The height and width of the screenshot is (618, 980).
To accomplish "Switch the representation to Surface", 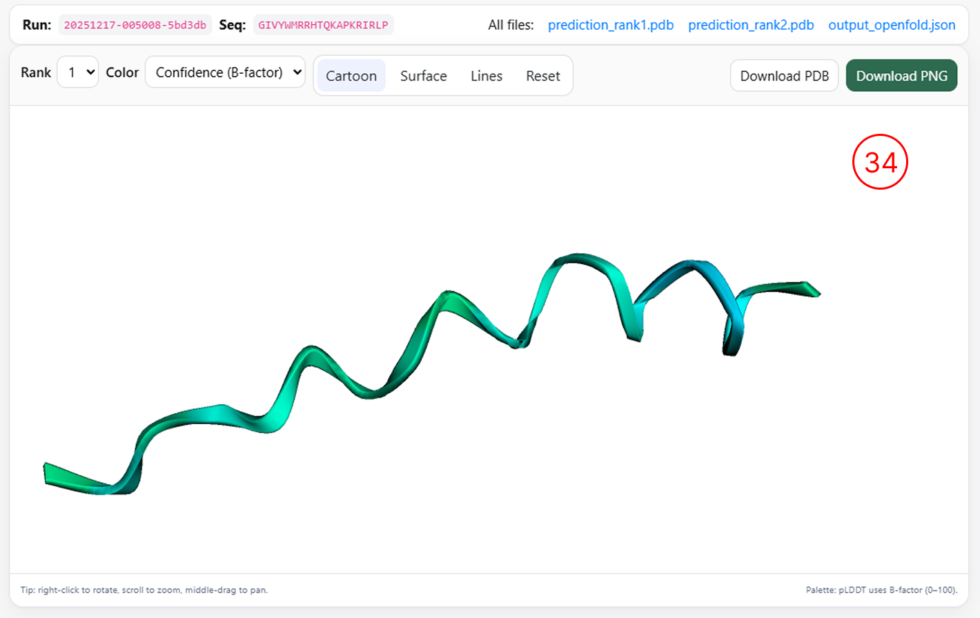I will pyautogui.click(x=423, y=76).
